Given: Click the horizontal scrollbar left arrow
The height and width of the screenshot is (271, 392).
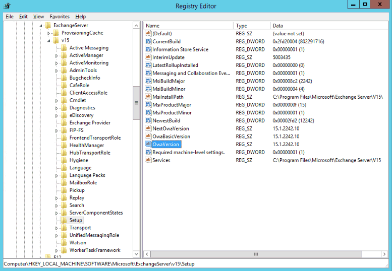Looking at the screenshot, I should click(147, 254).
